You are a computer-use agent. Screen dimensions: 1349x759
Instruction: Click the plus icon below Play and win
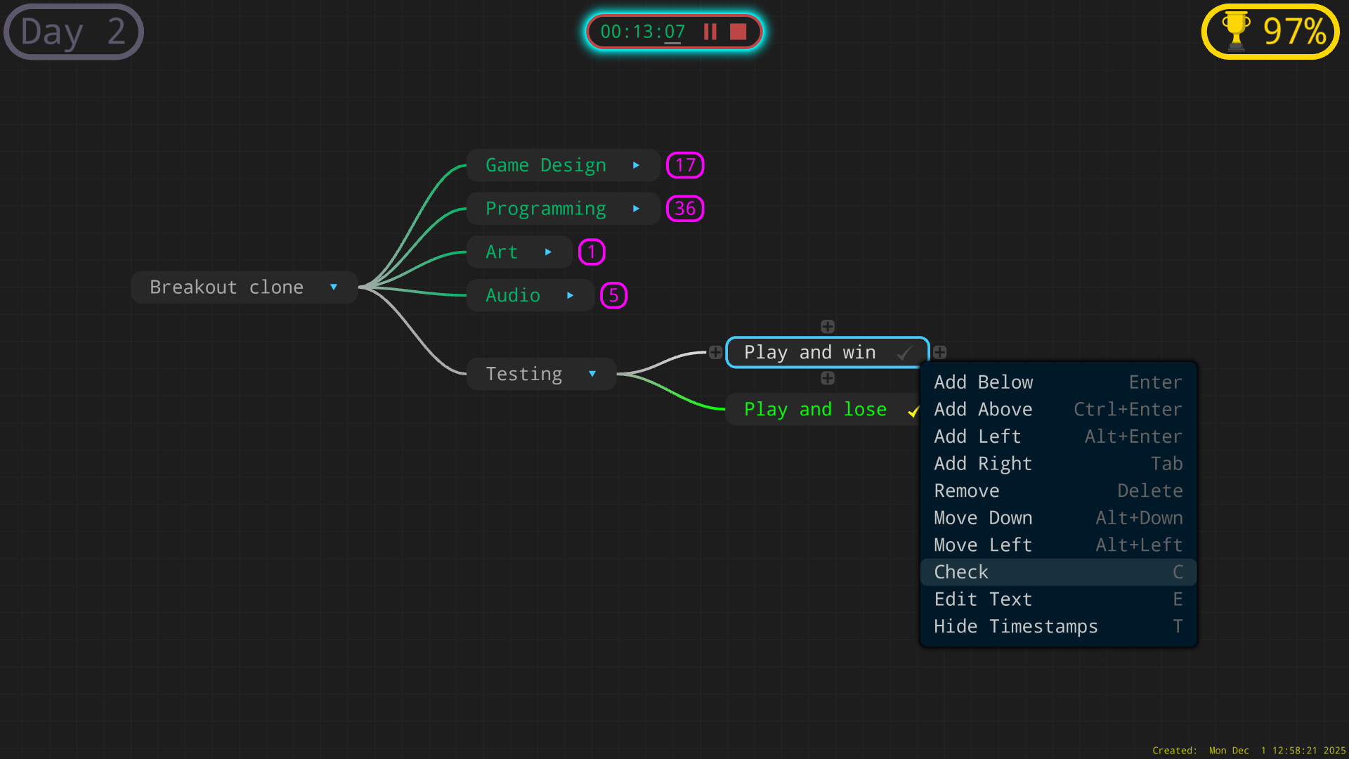[828, 378]
